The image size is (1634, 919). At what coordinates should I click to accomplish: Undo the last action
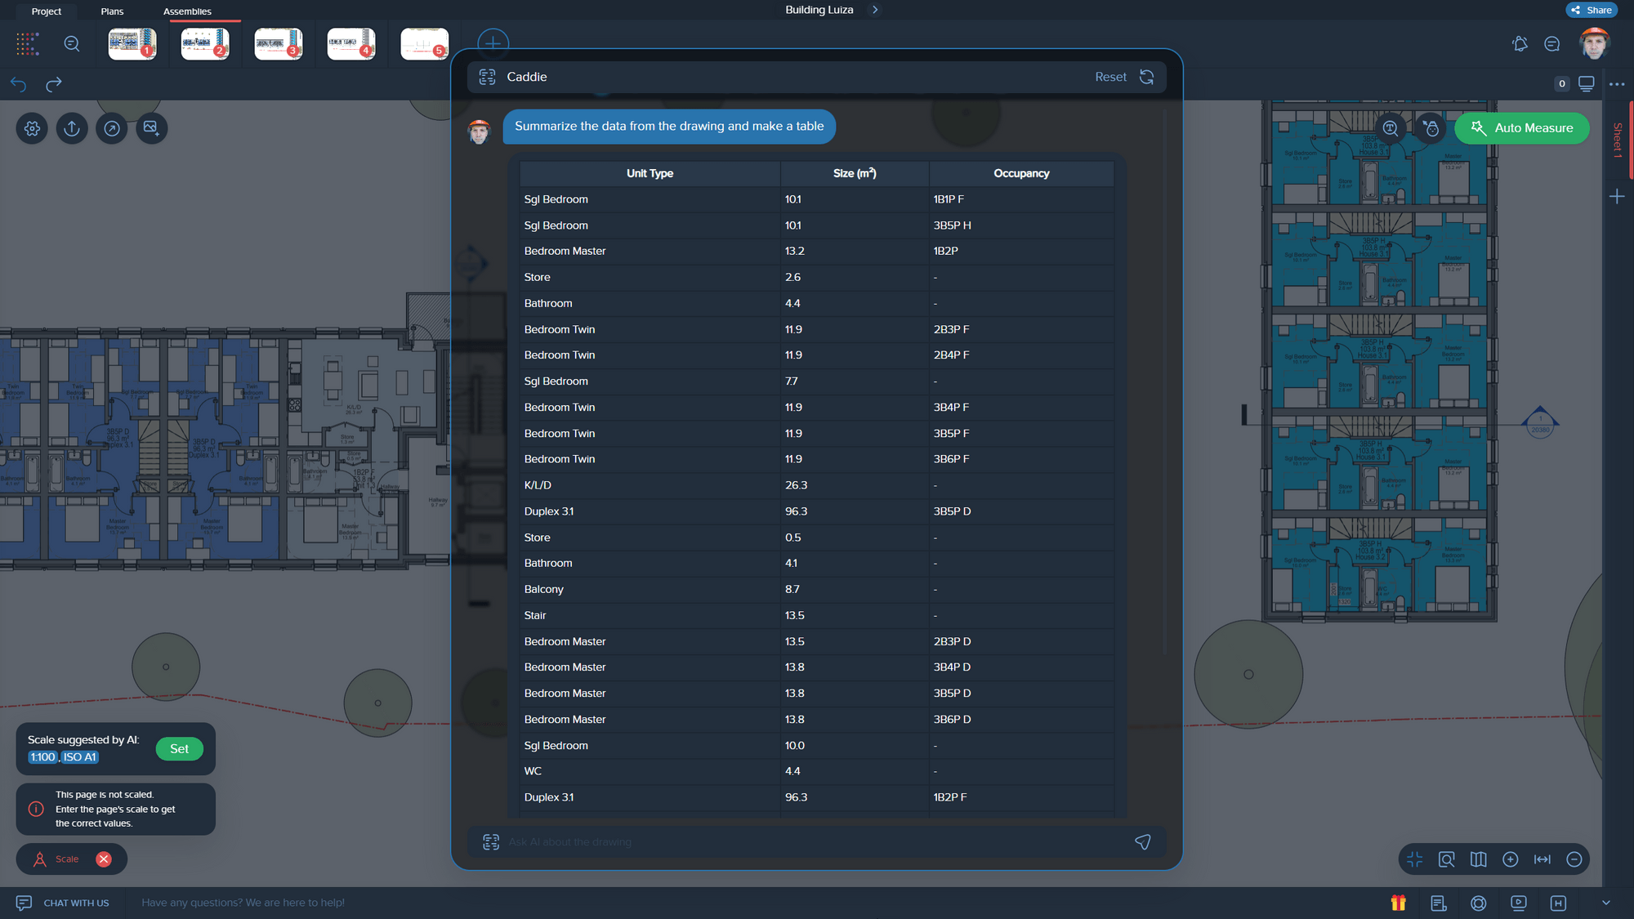click(x=18, y=84)
